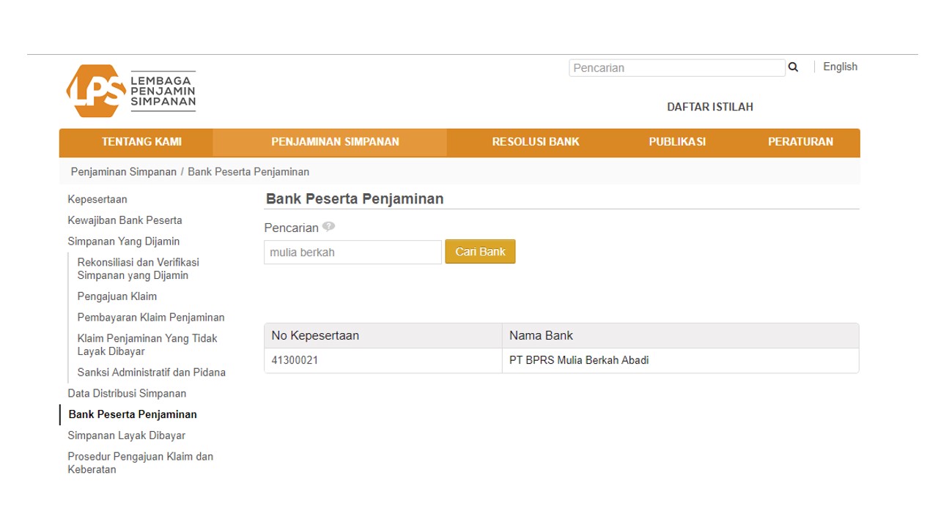This screenshot has width=938, height=527.
Task: Open Sanksi Administratif dan Pidana link
Action: coord(152,373)
